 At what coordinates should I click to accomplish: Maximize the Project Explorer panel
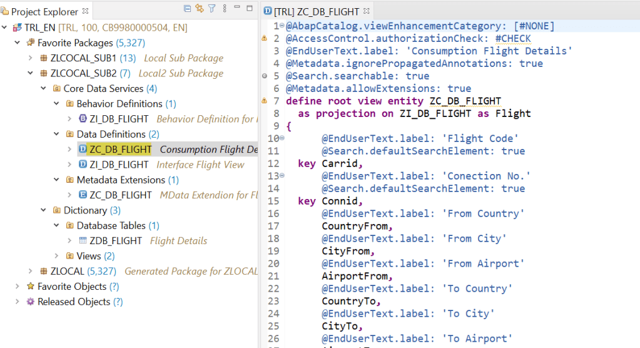tap(250, 8)
